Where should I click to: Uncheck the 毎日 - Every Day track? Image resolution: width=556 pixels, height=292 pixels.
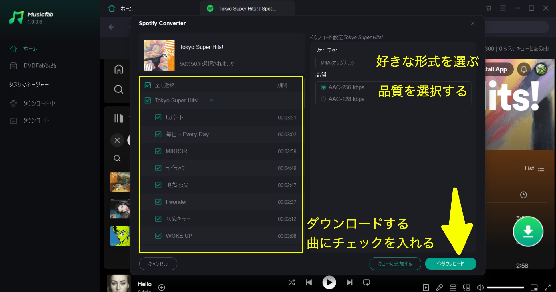point(158,134)
